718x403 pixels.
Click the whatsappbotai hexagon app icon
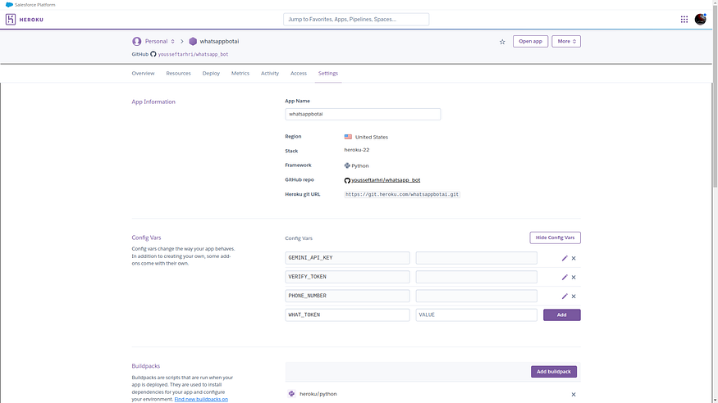coord(193,41)
